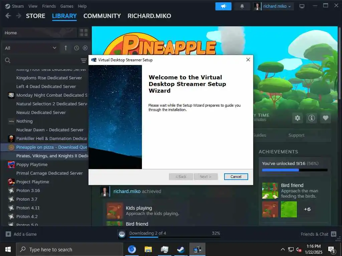Click the Home button in library
This screenshot has height=256, width=342.
(x=40, y=33)
